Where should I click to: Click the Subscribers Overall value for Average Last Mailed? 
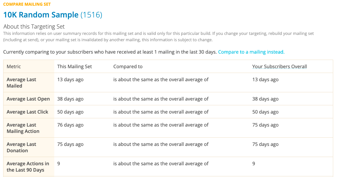[265, 80]
